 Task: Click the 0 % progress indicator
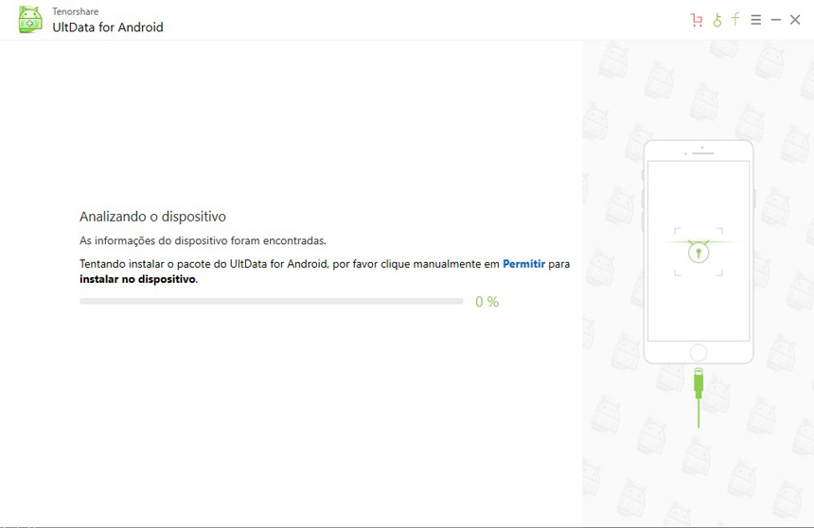pos(487,302)
